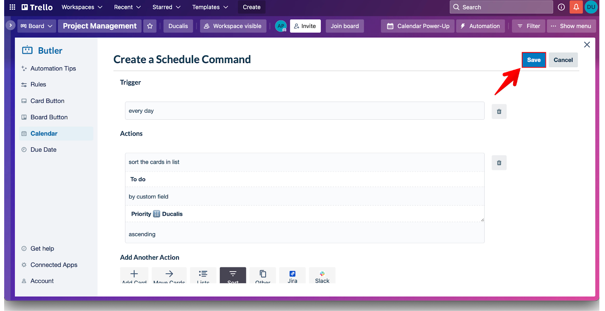Open the Trello app switcher grid
Viewport: 605px width, 311px height.
pos(12,7)
